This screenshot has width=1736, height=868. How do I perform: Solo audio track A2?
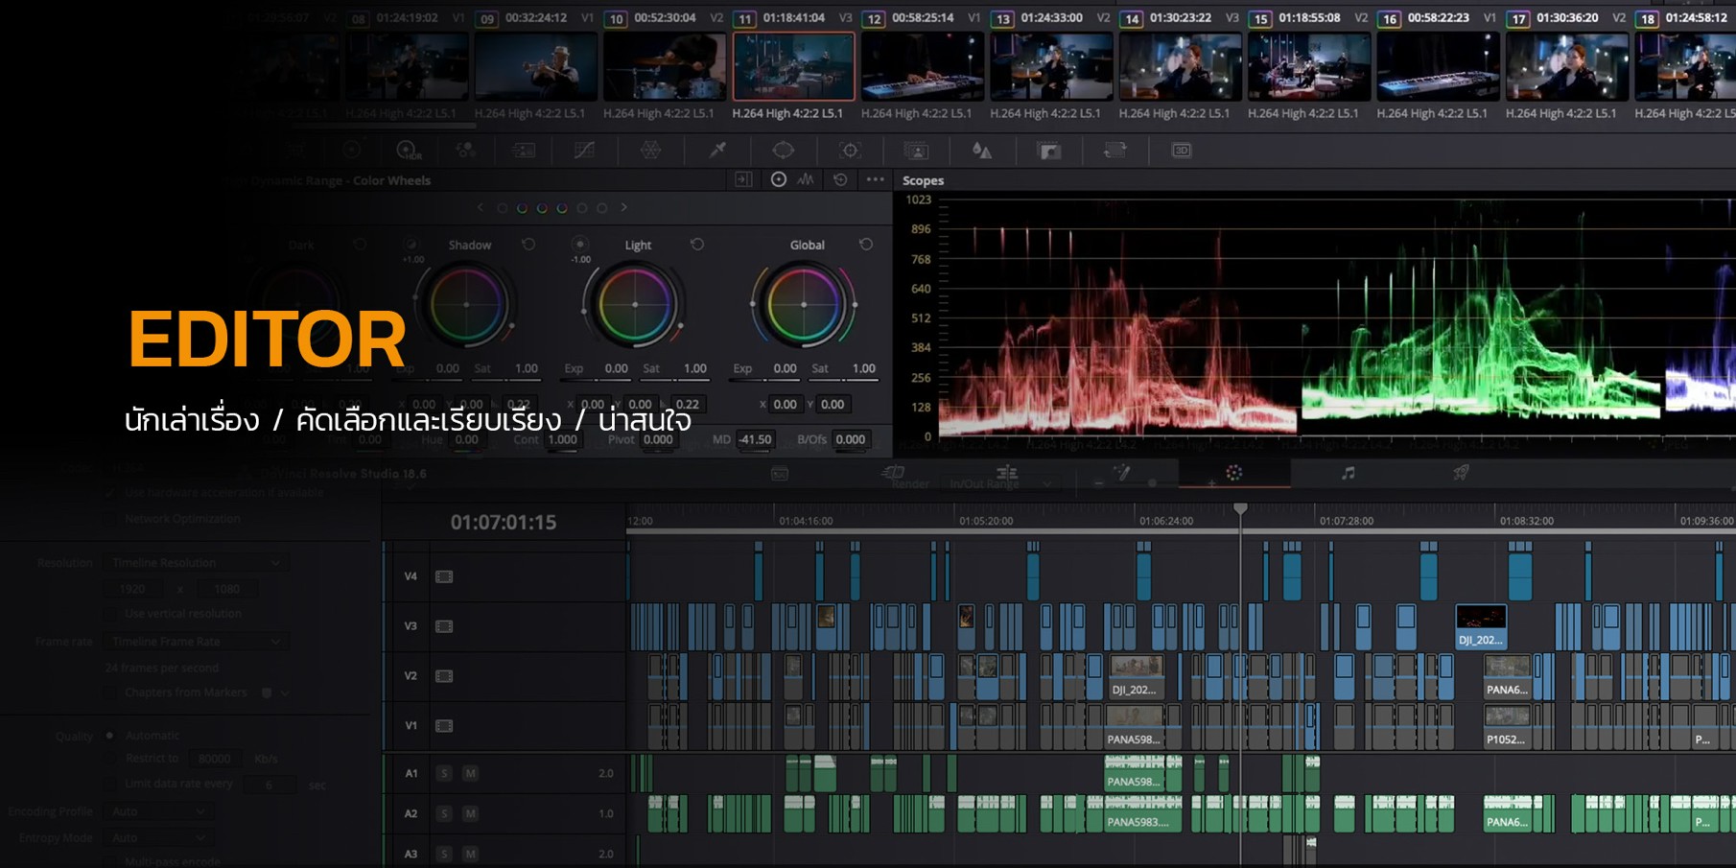(x=444, y=813)
